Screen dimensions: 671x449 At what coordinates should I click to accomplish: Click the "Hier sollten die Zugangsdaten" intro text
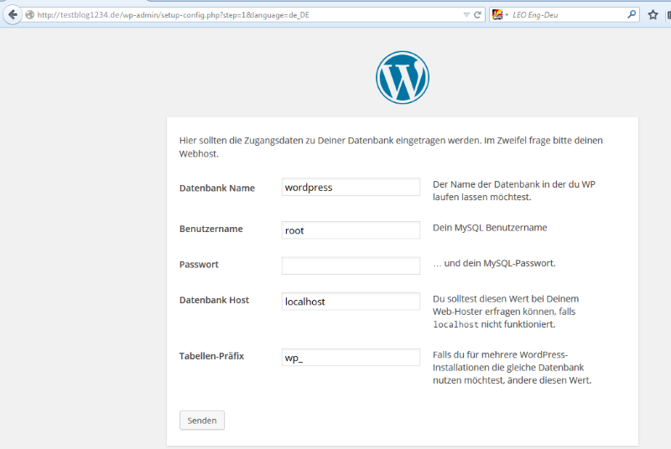(x=391, y=147)
